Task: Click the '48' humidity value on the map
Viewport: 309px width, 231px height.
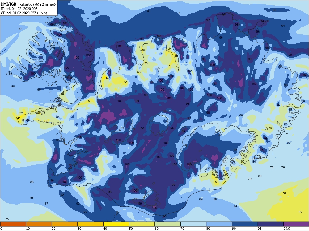Action: [x=176, y=56]
